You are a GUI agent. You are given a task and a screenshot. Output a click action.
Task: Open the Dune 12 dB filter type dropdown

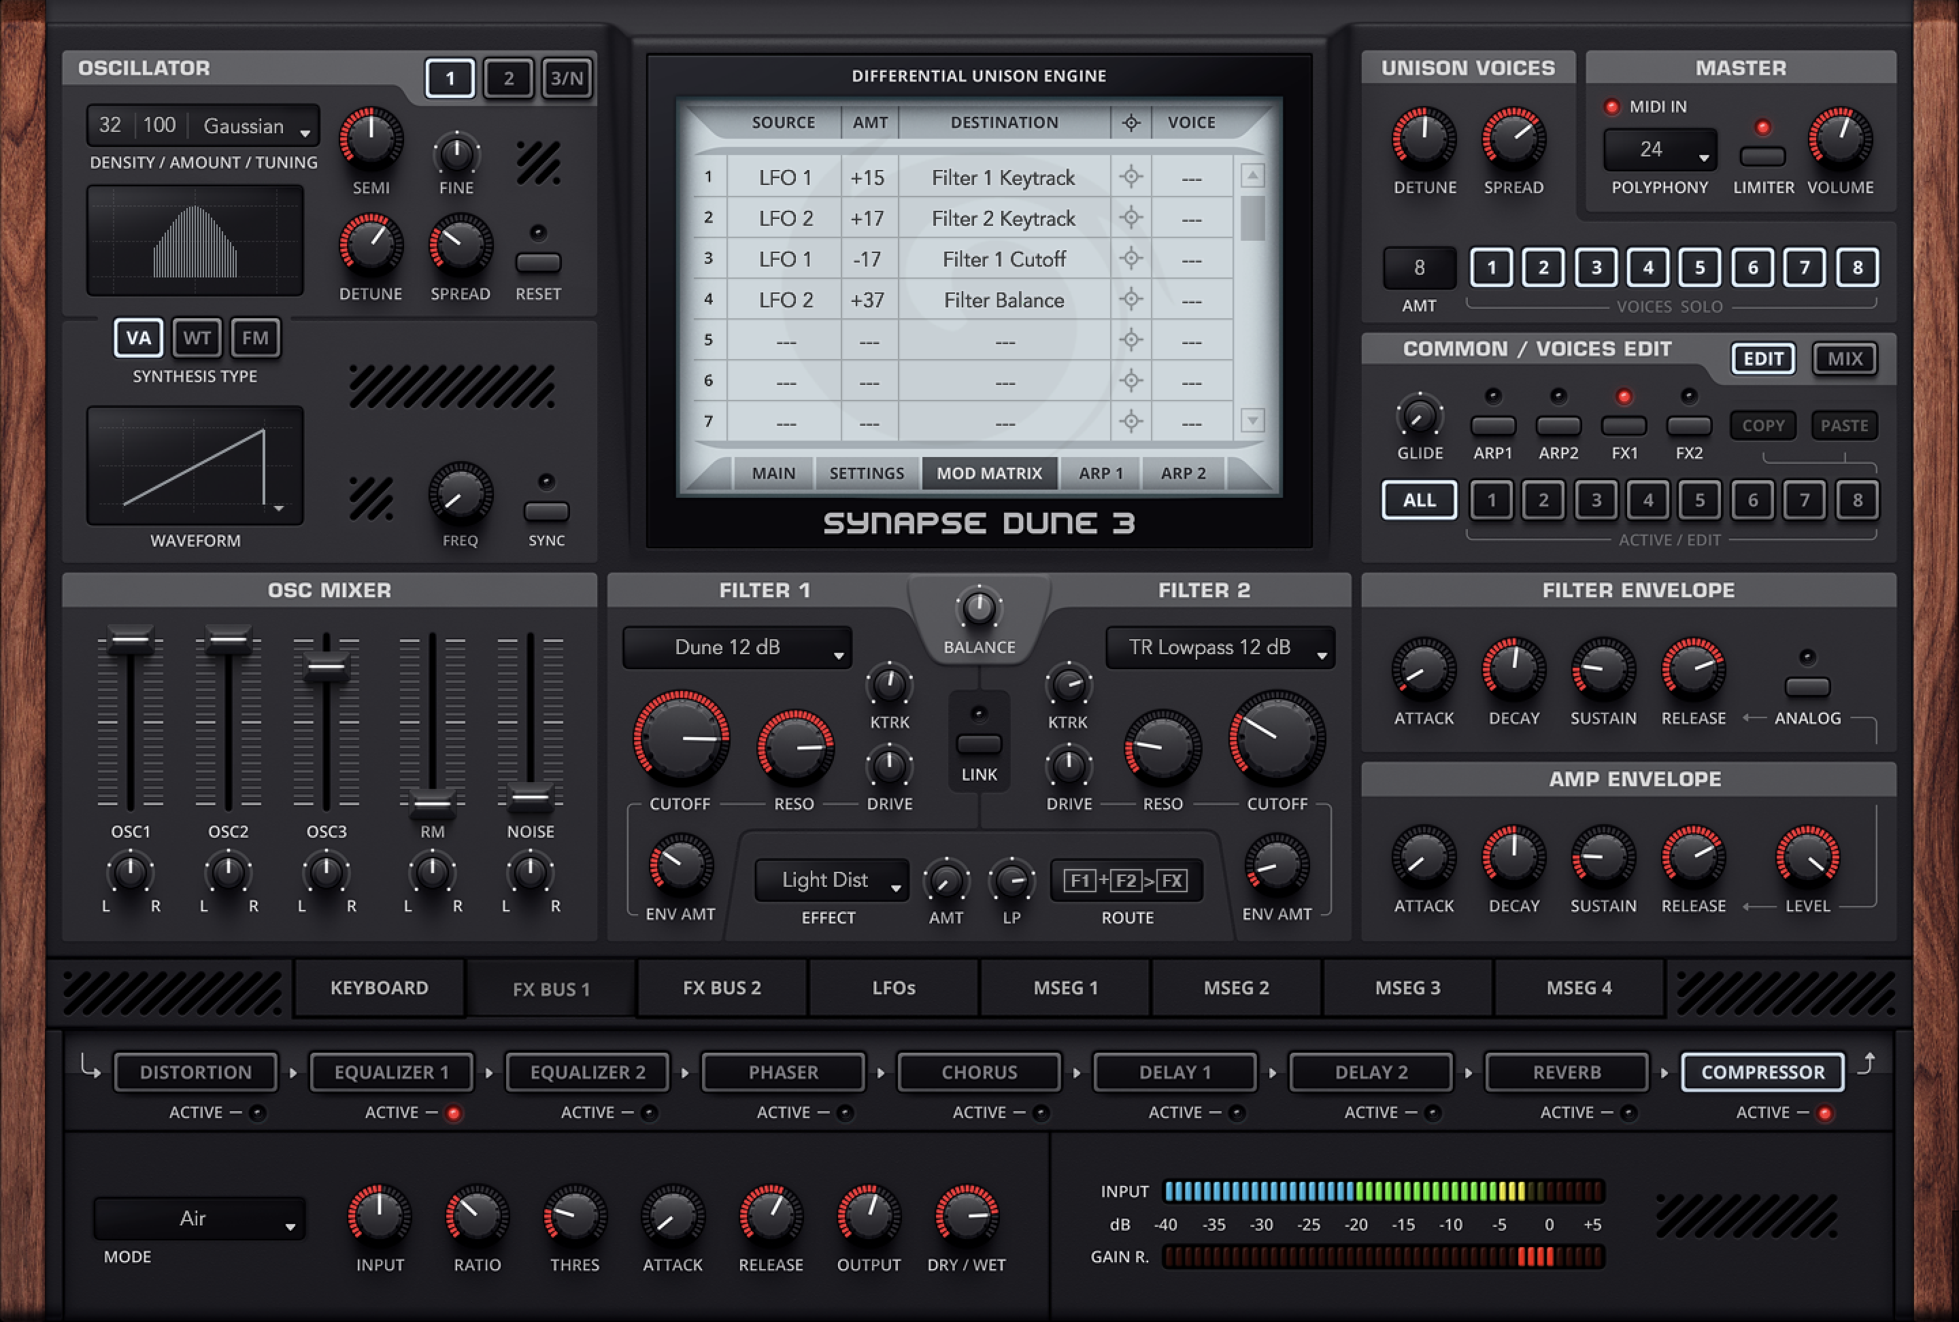tap(736, 647)
